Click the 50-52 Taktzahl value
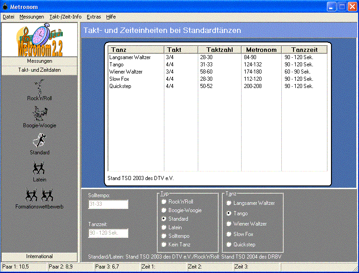 [206, 86]
